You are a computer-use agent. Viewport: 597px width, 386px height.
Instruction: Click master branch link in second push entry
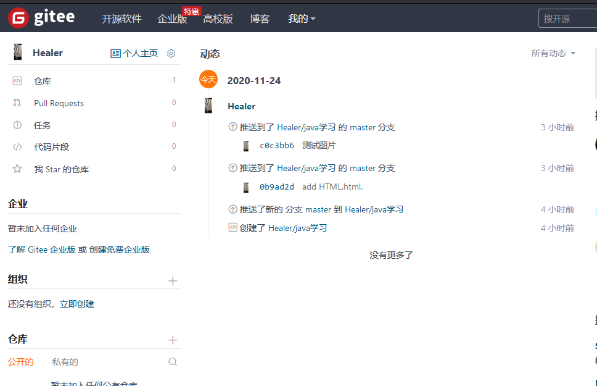tap(363, 168)
